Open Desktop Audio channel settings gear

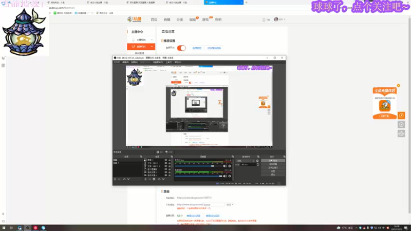coord(230,176)
